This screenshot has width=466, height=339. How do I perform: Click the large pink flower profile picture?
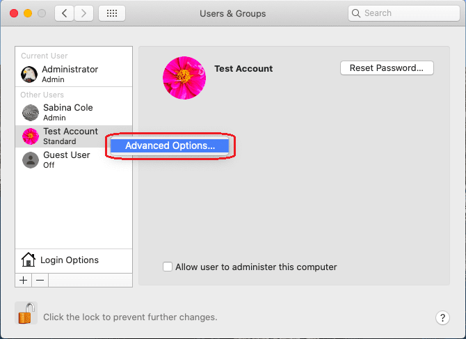click(184, 77)
